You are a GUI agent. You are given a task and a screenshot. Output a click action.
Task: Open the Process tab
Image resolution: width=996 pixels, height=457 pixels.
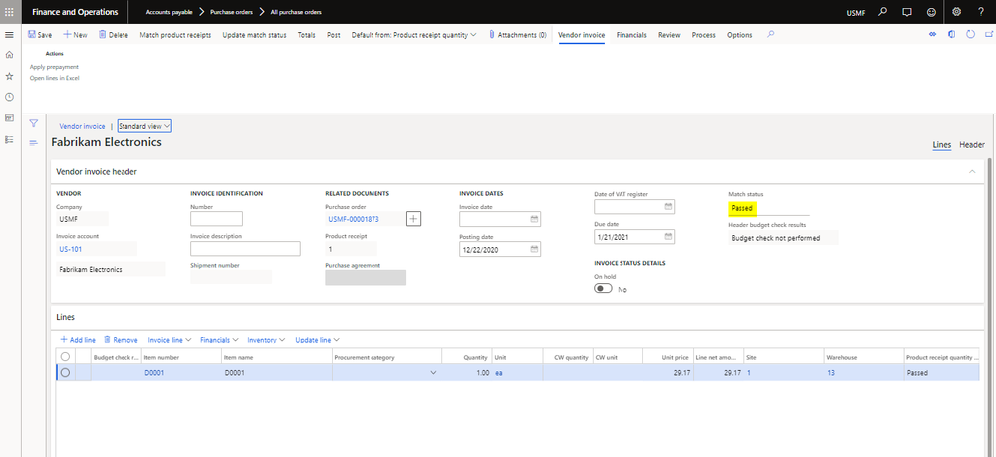704,35
